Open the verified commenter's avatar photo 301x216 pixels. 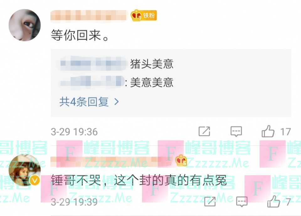pyautogui.click(x=24, y=170)
